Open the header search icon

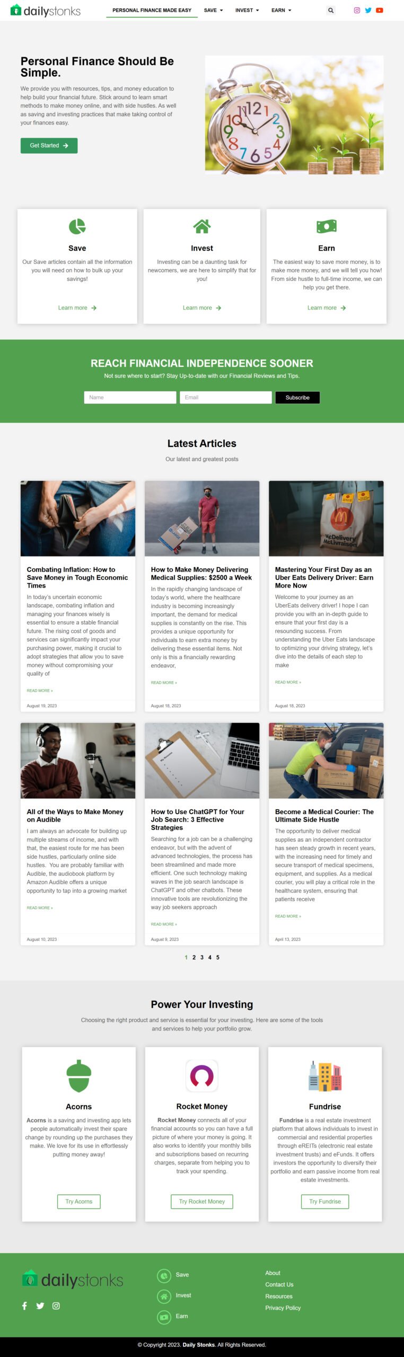click(x=331, y=10)
